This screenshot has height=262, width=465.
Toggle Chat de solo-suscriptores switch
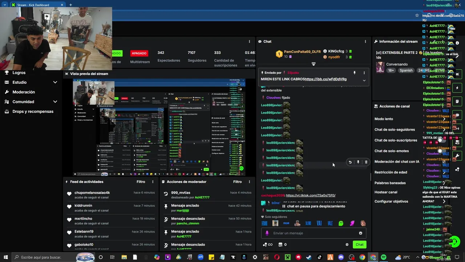click(x=441, y=140)
